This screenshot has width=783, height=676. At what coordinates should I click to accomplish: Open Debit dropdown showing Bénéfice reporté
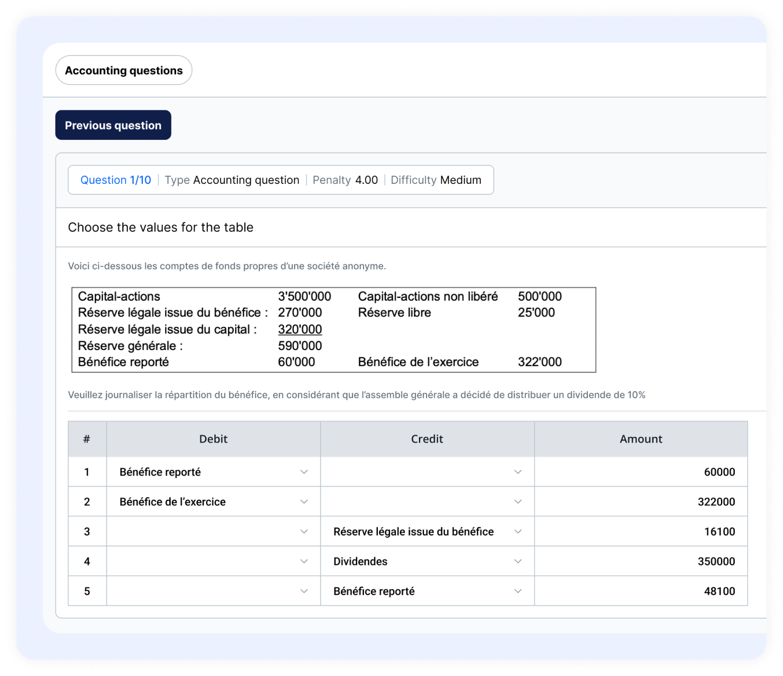(x=213, y=472)
